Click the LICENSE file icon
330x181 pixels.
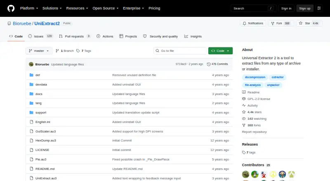(x=31, y=150)
